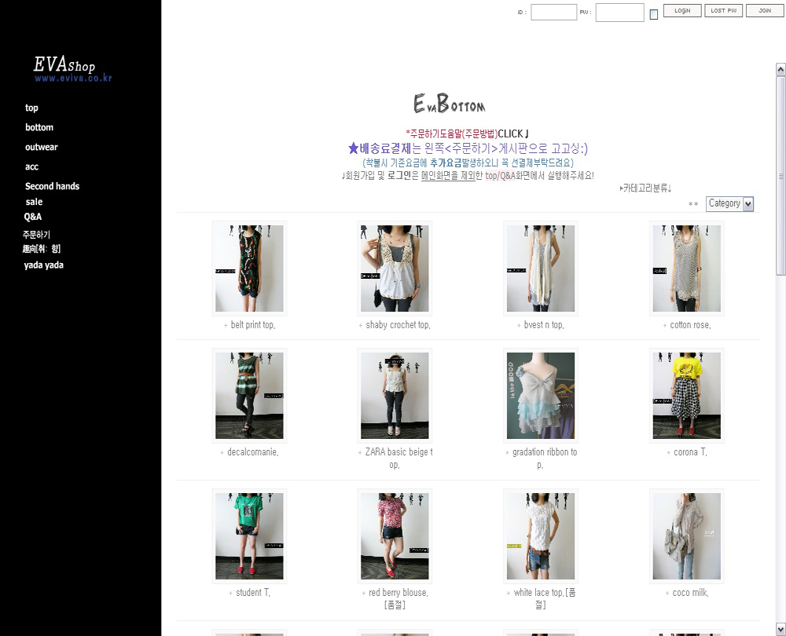Viewport: 786px width, 636px height.
Task: Select 'Second hands' in the sidebar
Action: point(52,187)
